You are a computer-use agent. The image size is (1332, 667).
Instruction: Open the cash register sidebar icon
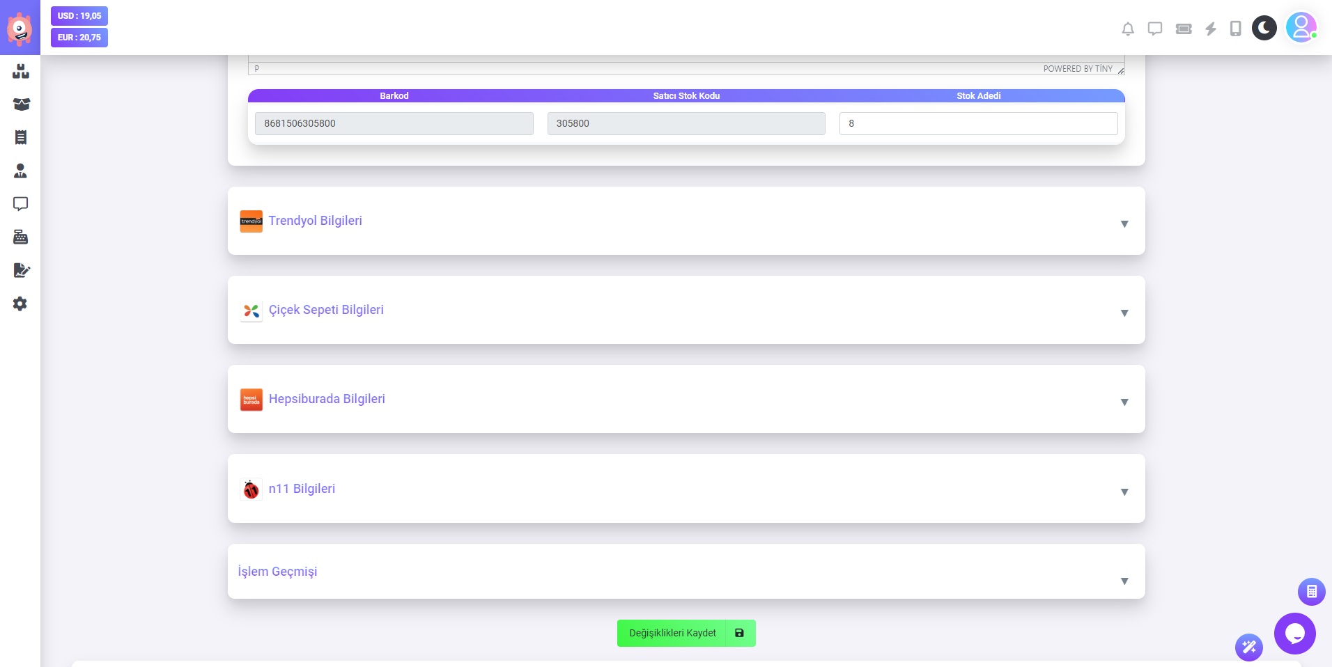tap(20, 237)
